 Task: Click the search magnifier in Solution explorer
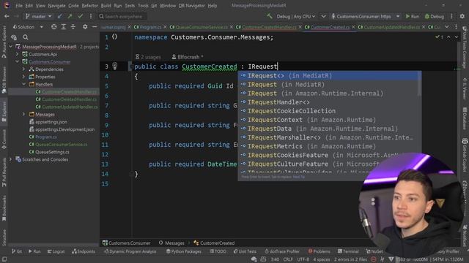26,37
